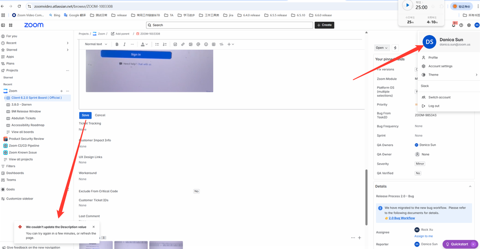
Task: Open more formatting options ellipsis
Action: pos(132,44)
